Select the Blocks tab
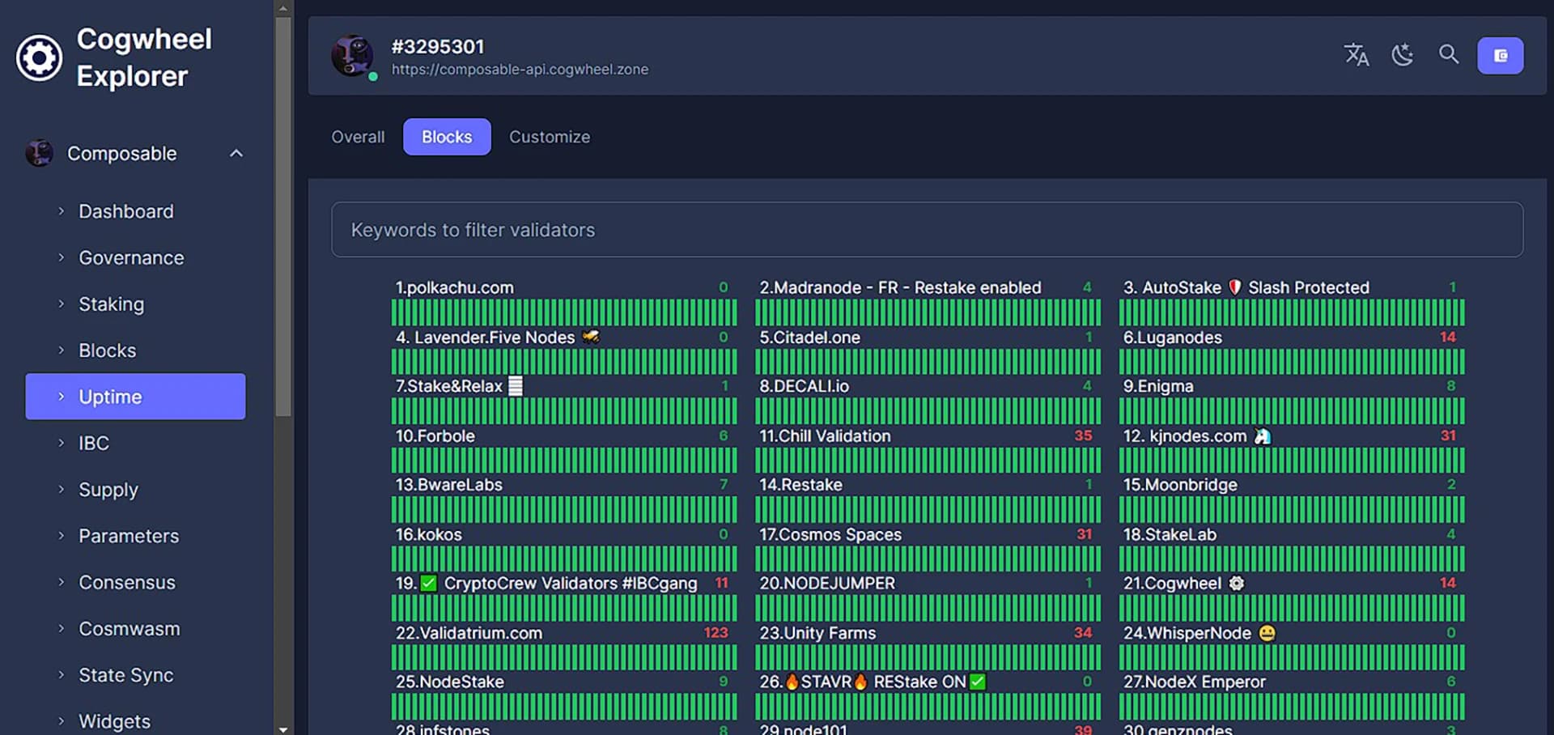 (447, 137)
